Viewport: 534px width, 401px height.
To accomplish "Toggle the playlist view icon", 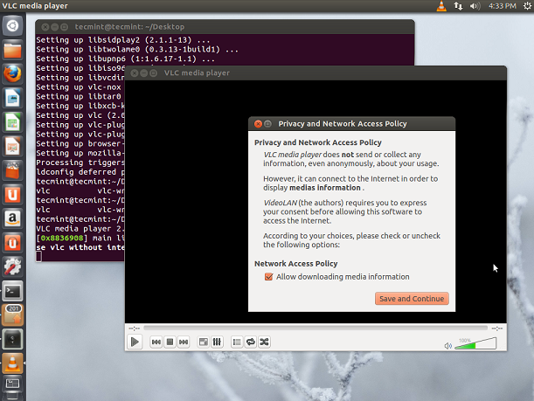I will [x=237, y=342].
